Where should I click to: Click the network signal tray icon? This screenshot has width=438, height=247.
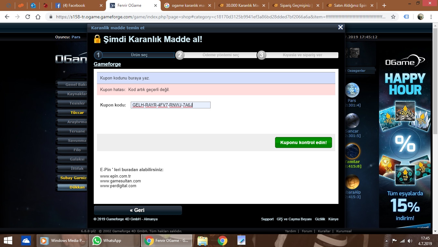[x=402, y=241]
